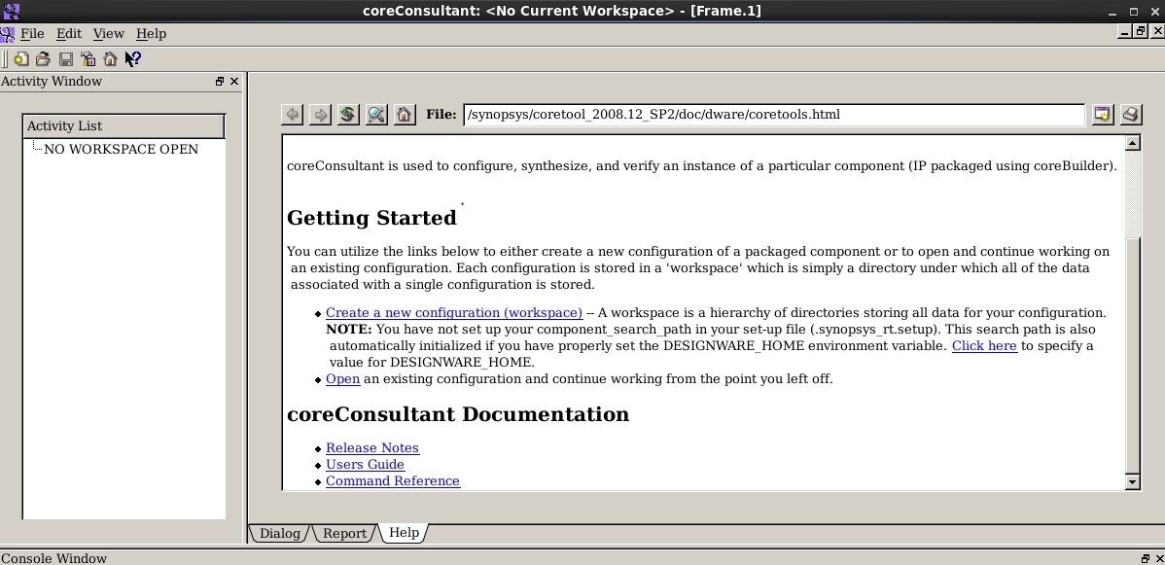
Task: Open the View menu
Action: coord(109,33)
